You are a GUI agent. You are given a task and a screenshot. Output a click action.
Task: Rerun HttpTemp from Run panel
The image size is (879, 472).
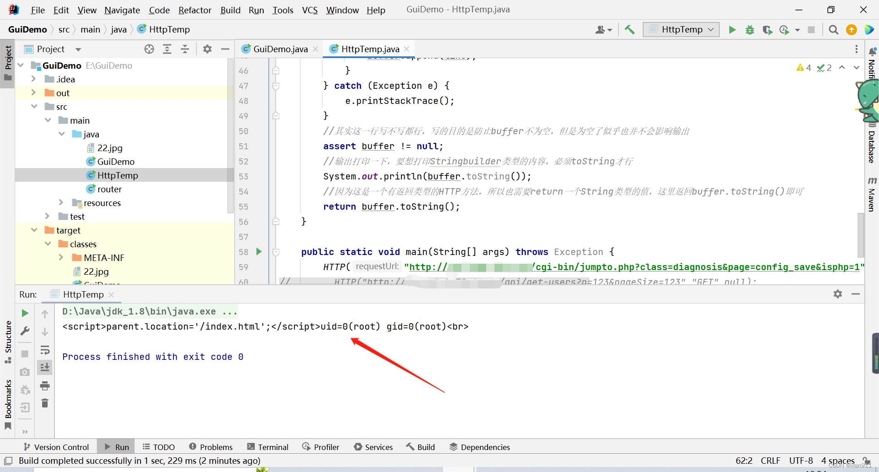pos(25,313)
